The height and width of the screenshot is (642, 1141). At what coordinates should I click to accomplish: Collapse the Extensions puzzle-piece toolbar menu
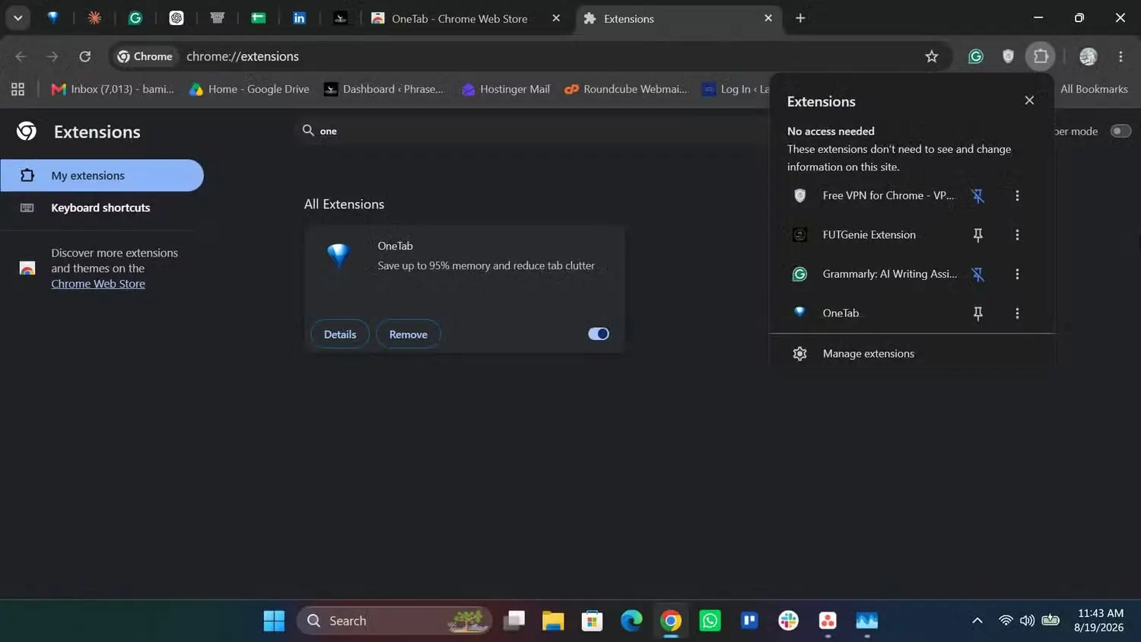pyautogui.click(x=1041, y=56)
